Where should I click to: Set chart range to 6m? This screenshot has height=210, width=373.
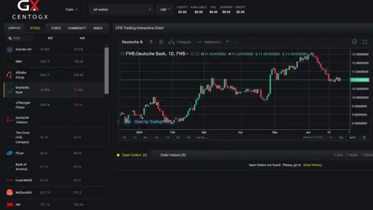145,137
